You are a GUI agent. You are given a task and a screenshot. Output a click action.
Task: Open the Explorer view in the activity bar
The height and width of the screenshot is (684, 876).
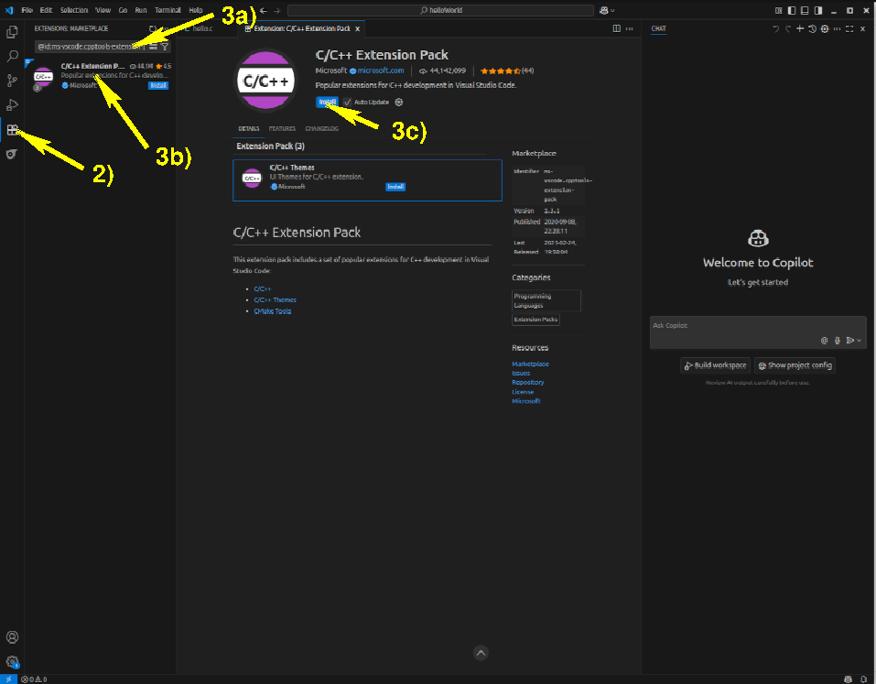12,32
